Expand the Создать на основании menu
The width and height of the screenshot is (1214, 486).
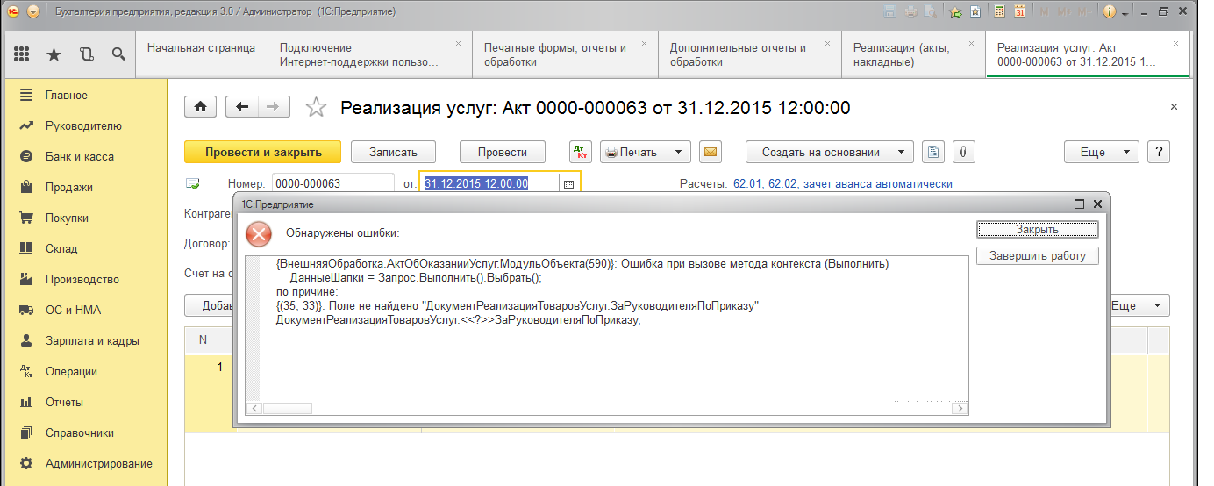[x=830, y=152]
